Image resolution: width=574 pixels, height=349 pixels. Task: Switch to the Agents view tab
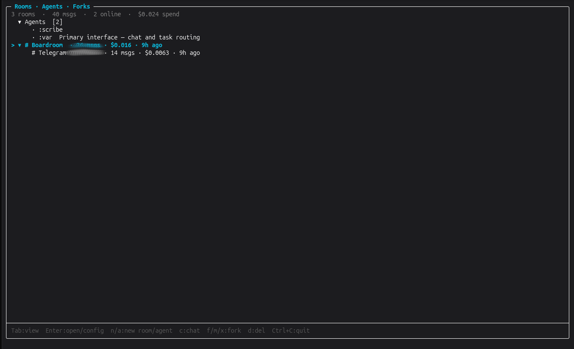(x=52, y=6)
